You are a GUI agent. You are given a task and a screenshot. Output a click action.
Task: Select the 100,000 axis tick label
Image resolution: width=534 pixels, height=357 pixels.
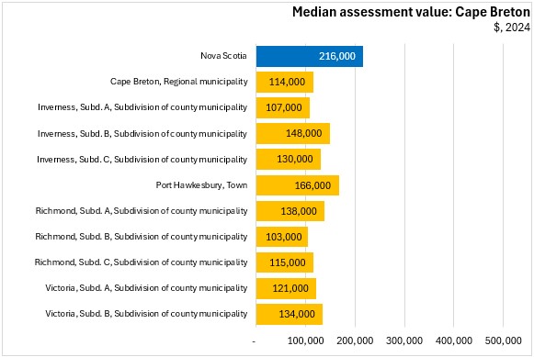(x=305, y=340)
